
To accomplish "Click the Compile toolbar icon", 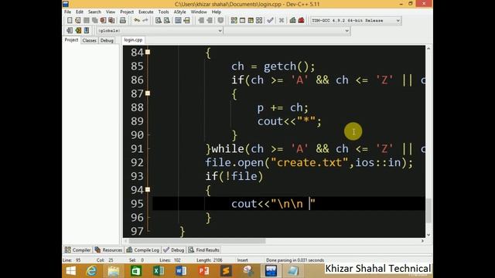I will pos(234,21).
